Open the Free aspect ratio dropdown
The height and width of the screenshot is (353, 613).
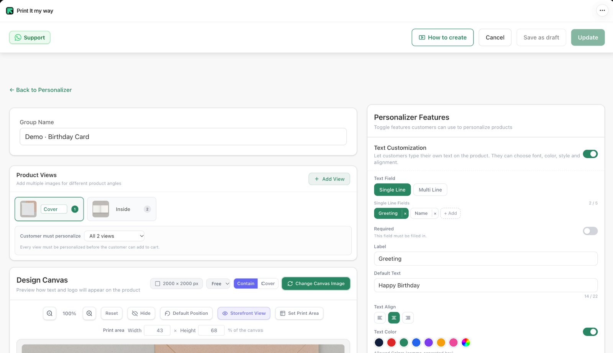coord(218,284)
